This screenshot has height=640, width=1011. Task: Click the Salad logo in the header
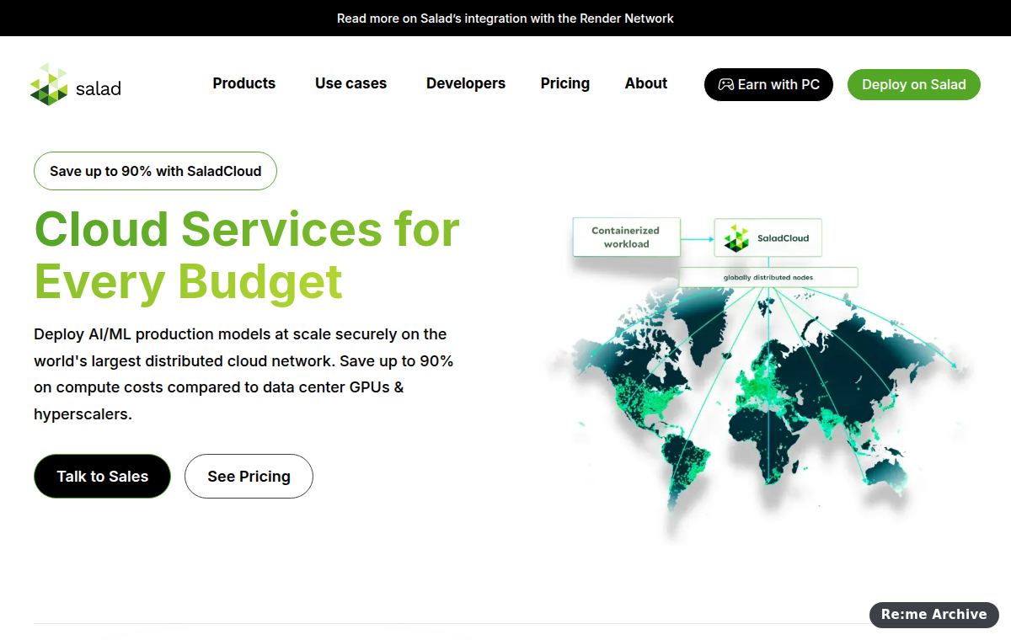[x=76, y=84]
